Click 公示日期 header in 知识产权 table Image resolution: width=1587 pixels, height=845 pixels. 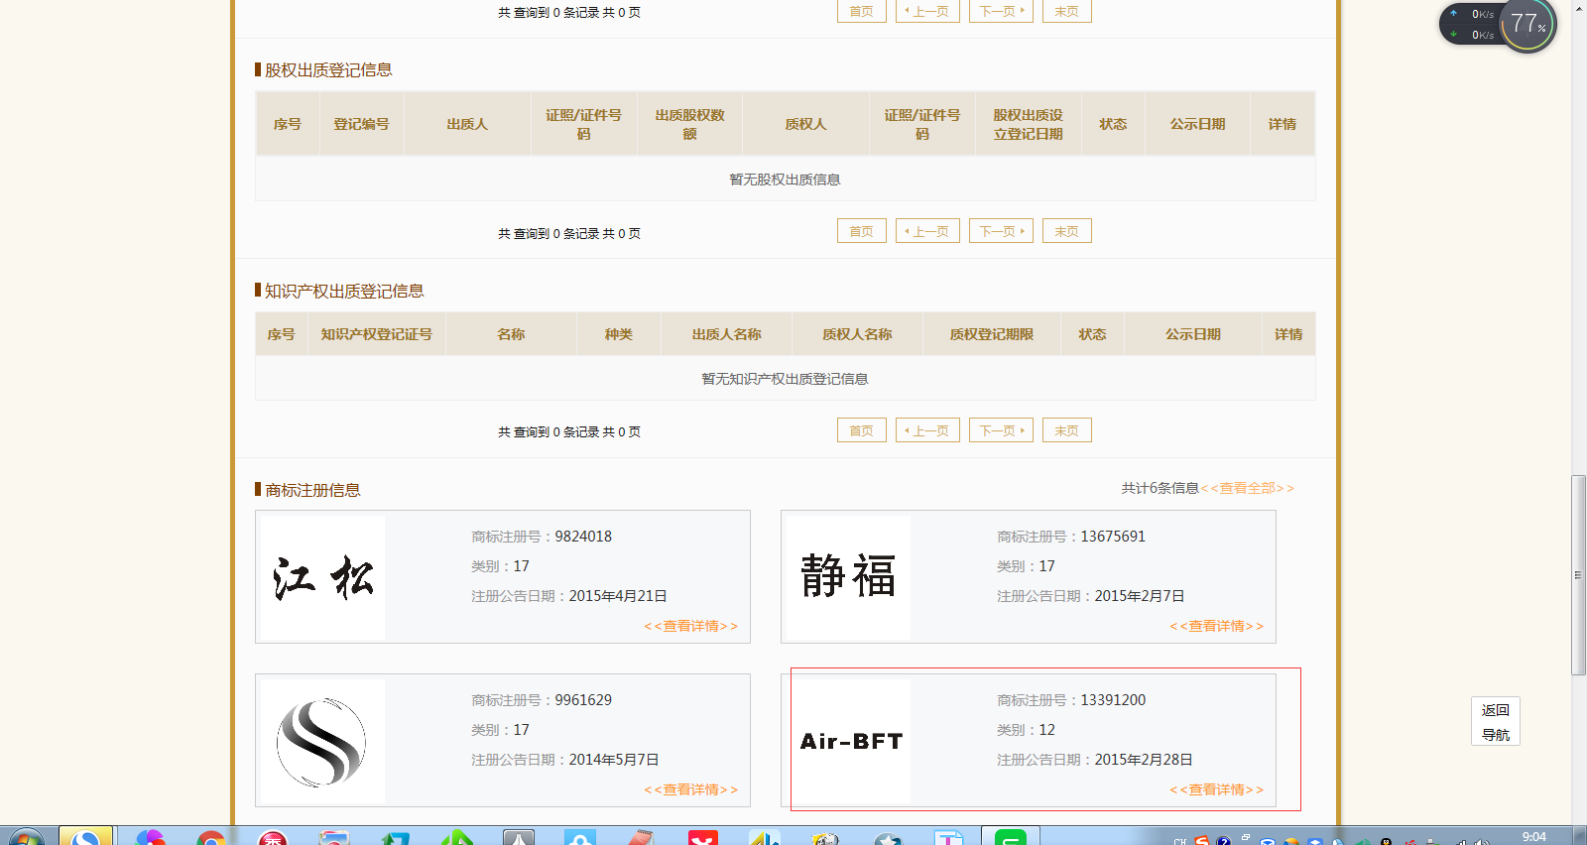[x=1192, y=334]
